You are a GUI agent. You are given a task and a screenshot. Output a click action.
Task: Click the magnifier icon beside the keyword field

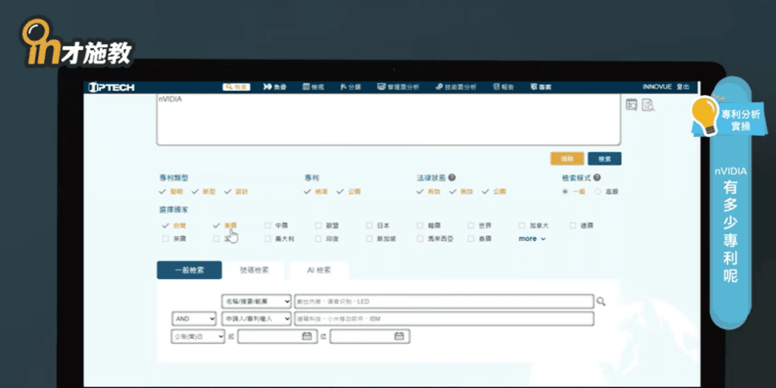click(x=600, y=302)
